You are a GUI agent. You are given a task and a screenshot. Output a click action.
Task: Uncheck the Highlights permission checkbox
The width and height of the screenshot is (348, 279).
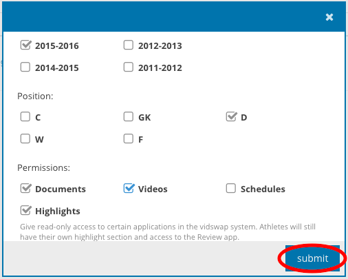click(25, 210)
